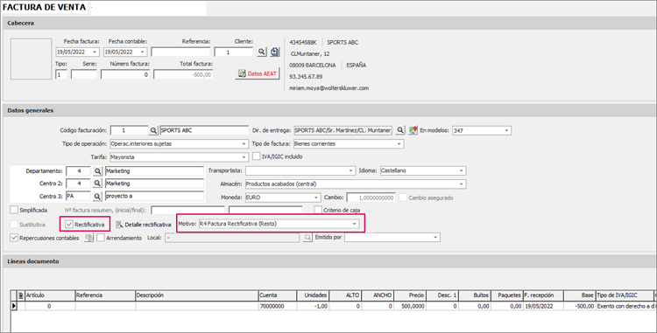Click the empty customer image box
Viewport: 657px width, 333px height.
31,59
